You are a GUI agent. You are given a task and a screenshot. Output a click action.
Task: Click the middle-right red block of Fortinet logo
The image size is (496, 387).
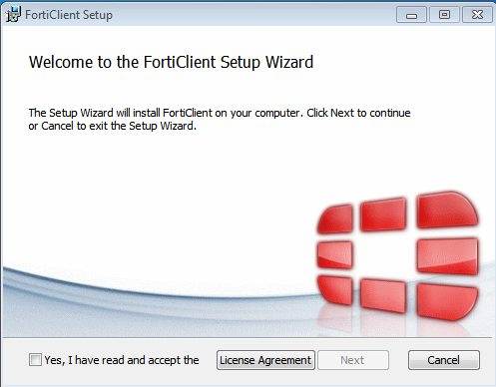447,256
